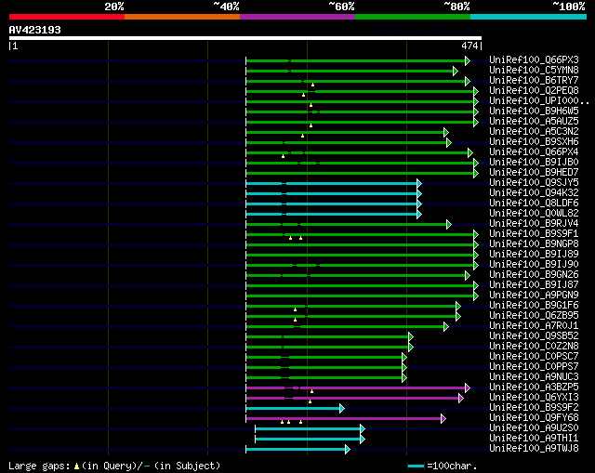Select the UniRef100_Q0WL82 label
This screenshot has width=595, height=473.
tap(534, 214)
